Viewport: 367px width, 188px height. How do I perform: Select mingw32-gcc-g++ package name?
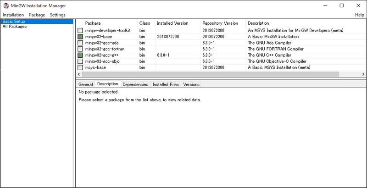(102, 55)
